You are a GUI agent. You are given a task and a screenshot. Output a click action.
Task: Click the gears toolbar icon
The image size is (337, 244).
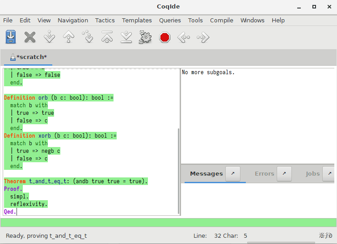[145, 37]
